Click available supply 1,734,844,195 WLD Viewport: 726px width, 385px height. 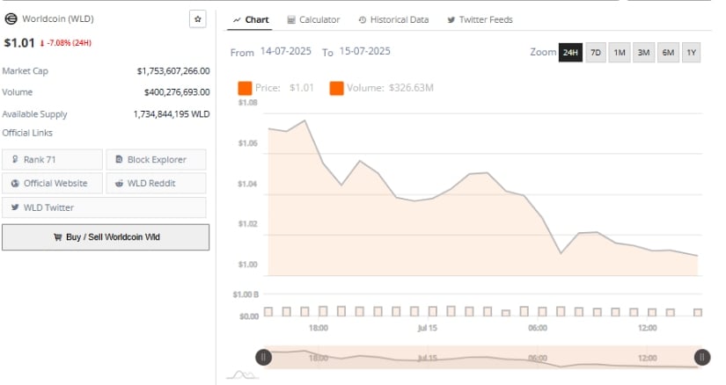pyautogui.click(x=172, y=114)
